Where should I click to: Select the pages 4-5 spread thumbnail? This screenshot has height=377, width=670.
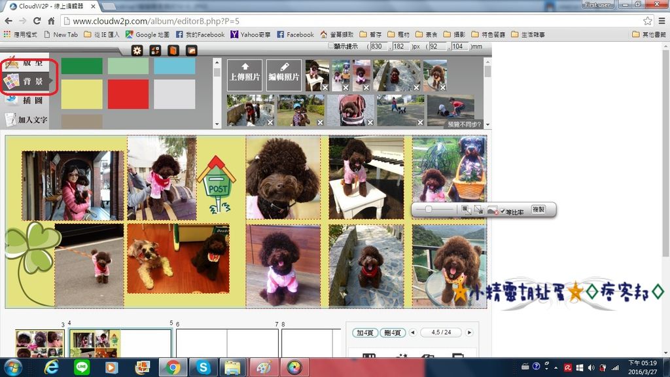(x=120, y=343)
